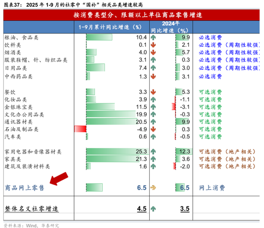Click 可选消费 label in 餐饮 row
The width and height of the screenshot is (264, 228).
(x=210, y=92)
